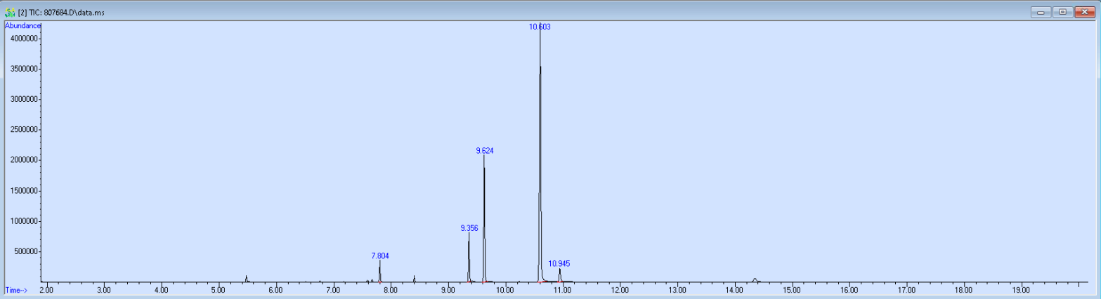
Task: Select the peak labeled 10.945
Action: [559, 264]
